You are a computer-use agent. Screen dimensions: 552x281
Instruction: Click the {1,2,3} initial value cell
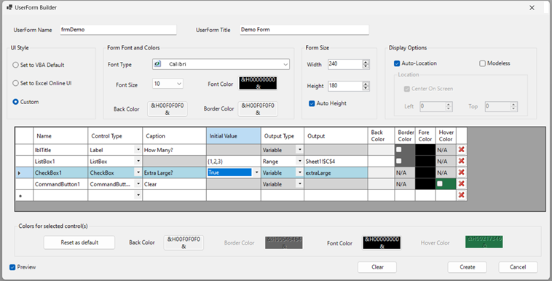234,162
